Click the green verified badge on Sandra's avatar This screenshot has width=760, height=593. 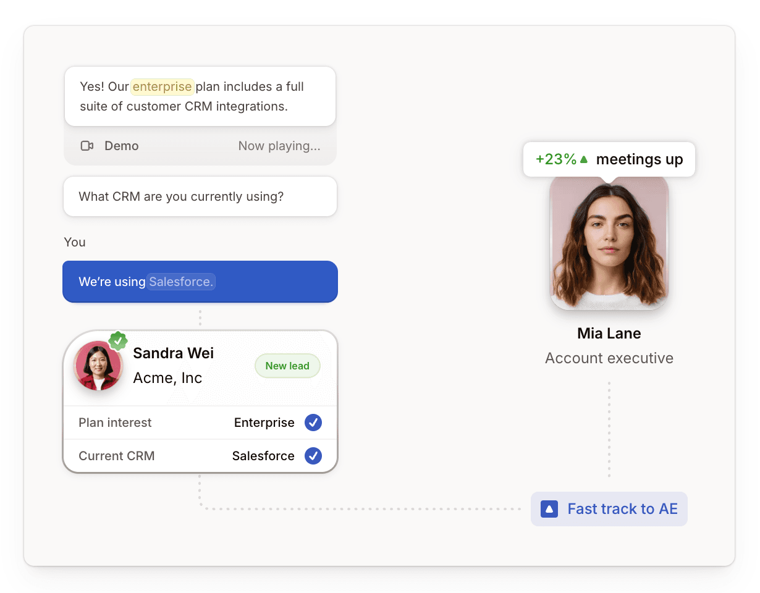click(118, 340)
